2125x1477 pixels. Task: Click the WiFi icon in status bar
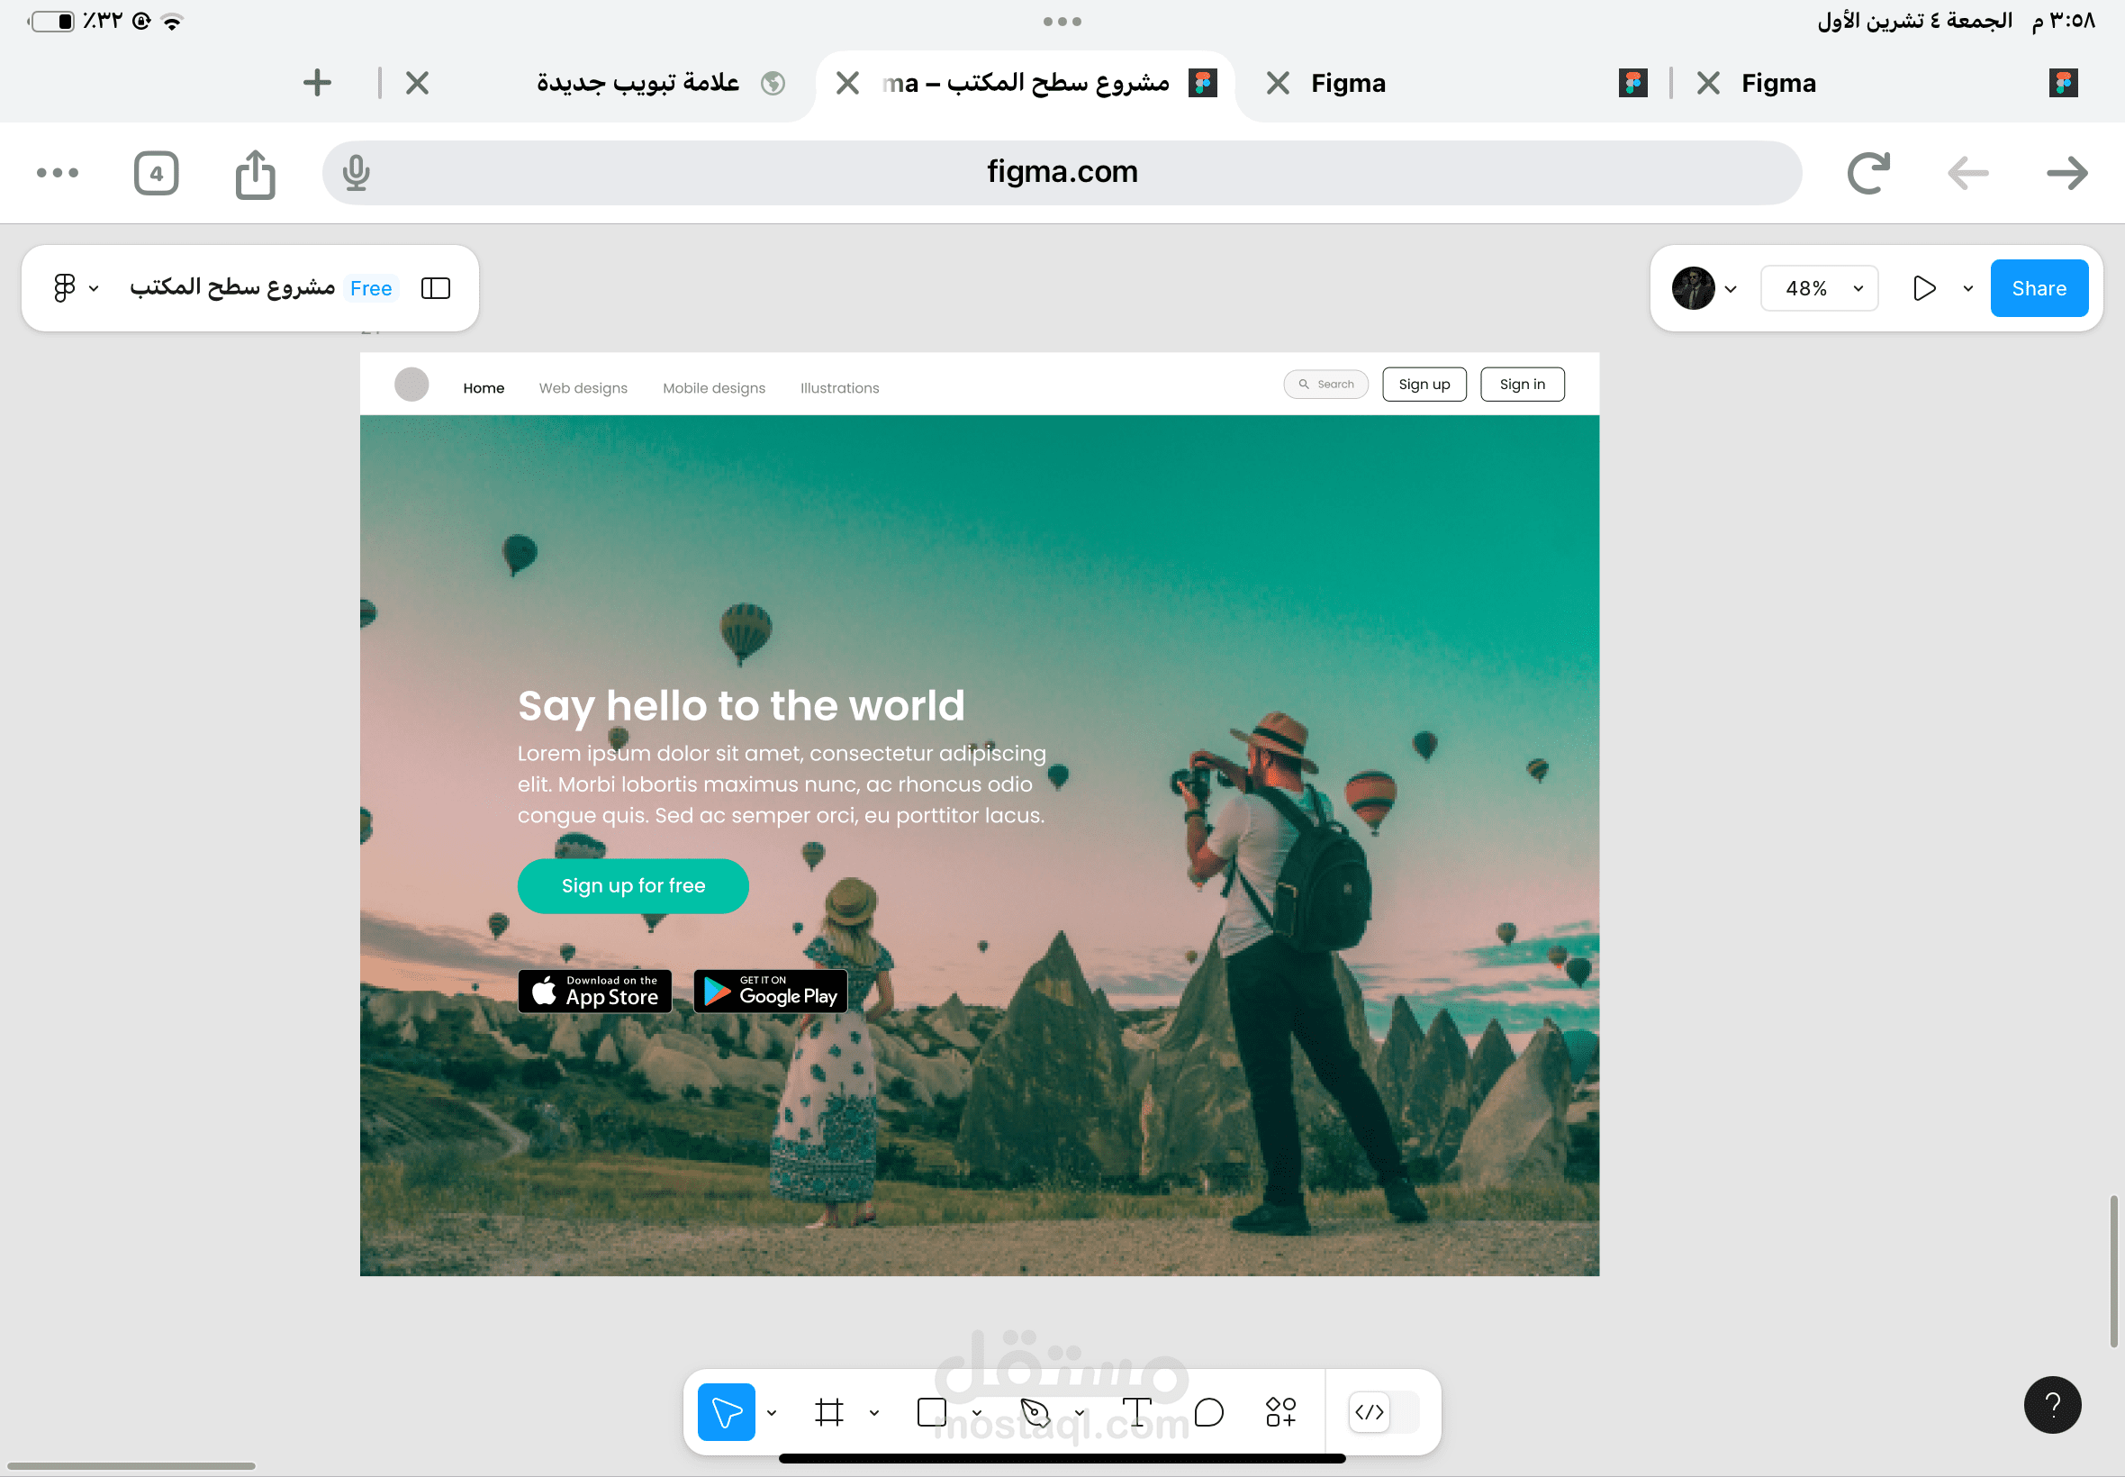172,22
